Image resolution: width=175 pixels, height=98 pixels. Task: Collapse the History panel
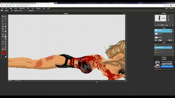pos(173,43)
